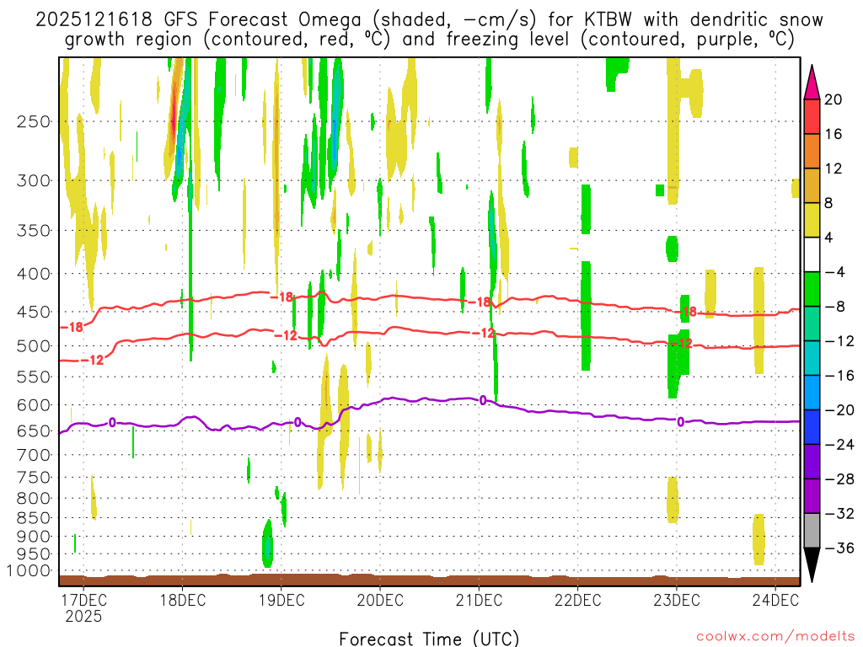Click the 600 pressure level label
This screenshot has width=863, height=647.
(34, 405)
